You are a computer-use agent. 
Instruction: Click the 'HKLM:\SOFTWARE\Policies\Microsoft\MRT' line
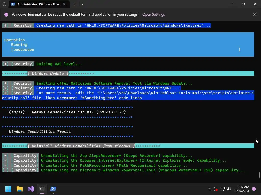click(108, 88)
